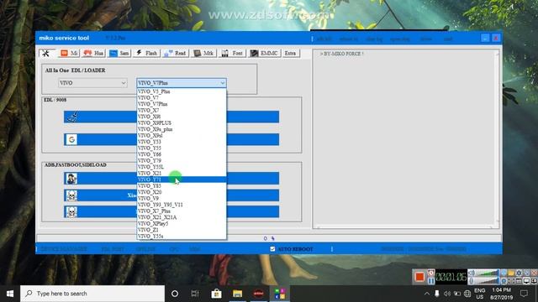This screenshot has width=538, height=302.
Task: Click the first skull icon Xiaomi button
Action: point(171,195)
